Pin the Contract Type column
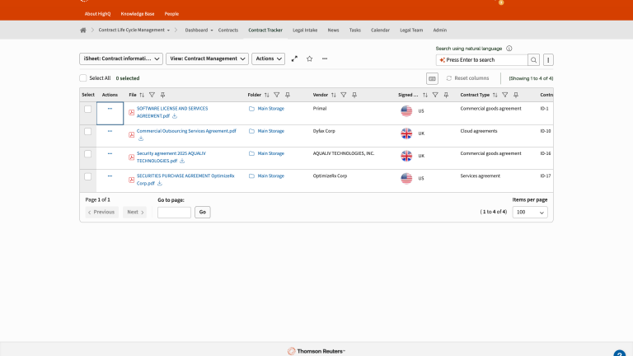Viewport: 633px width, 356px height. 515,95
